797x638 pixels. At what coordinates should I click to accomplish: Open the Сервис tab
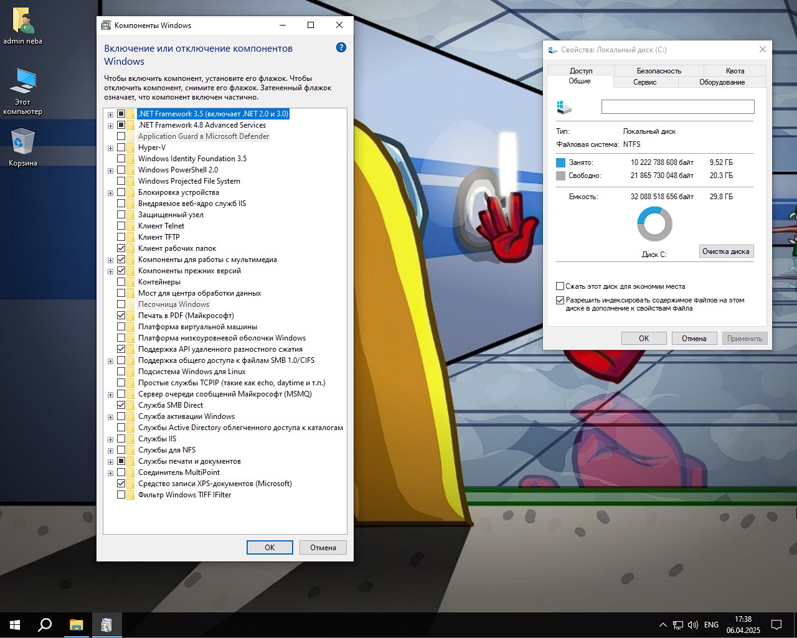[645, 82]
